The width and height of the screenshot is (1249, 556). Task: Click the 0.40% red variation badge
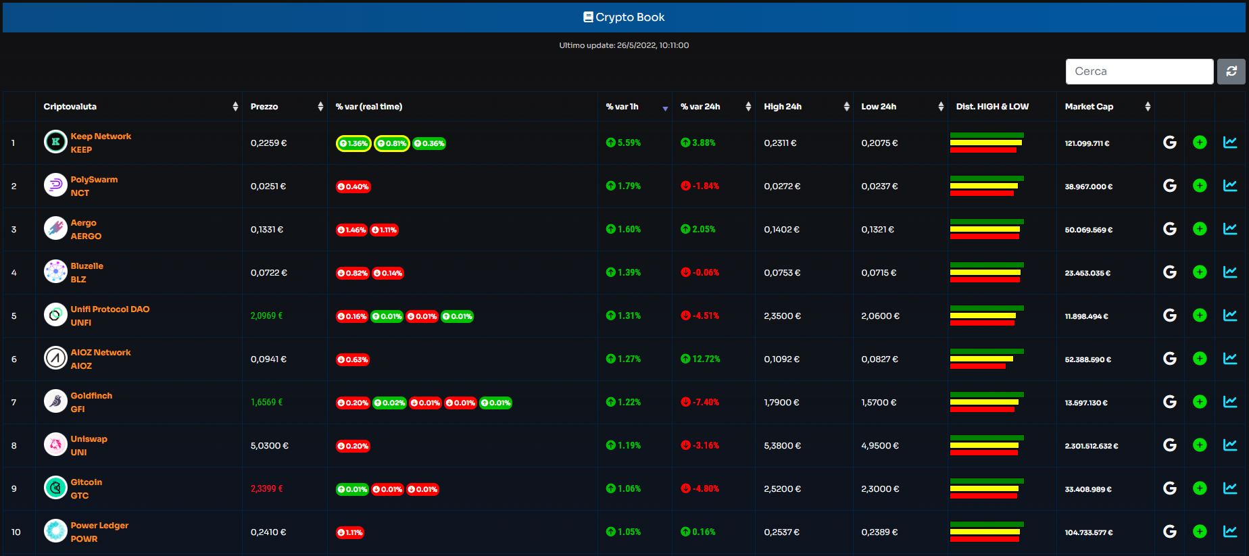[353, 186]
